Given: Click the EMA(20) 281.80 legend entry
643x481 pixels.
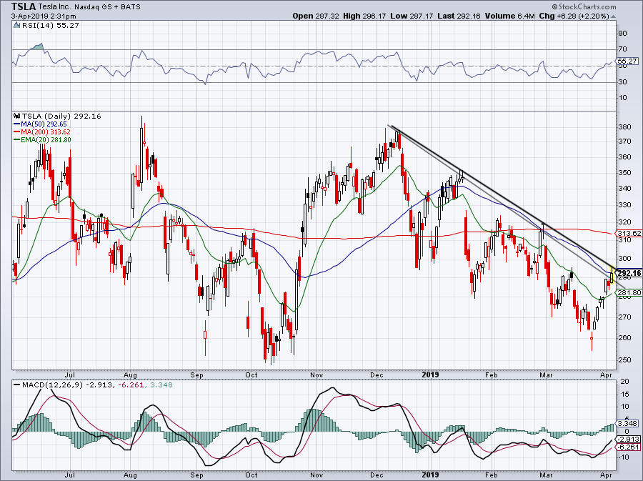Looking at the screenshot, I should click(x=42, y=140).
